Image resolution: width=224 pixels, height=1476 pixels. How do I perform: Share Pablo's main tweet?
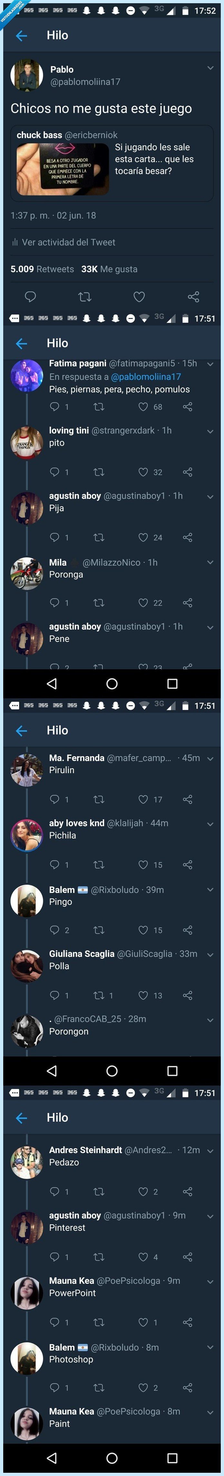point(193,297)
